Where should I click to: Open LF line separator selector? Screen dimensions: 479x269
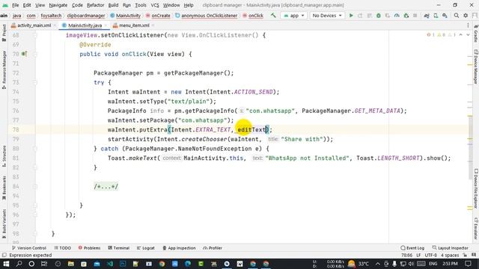pos(418,255)
